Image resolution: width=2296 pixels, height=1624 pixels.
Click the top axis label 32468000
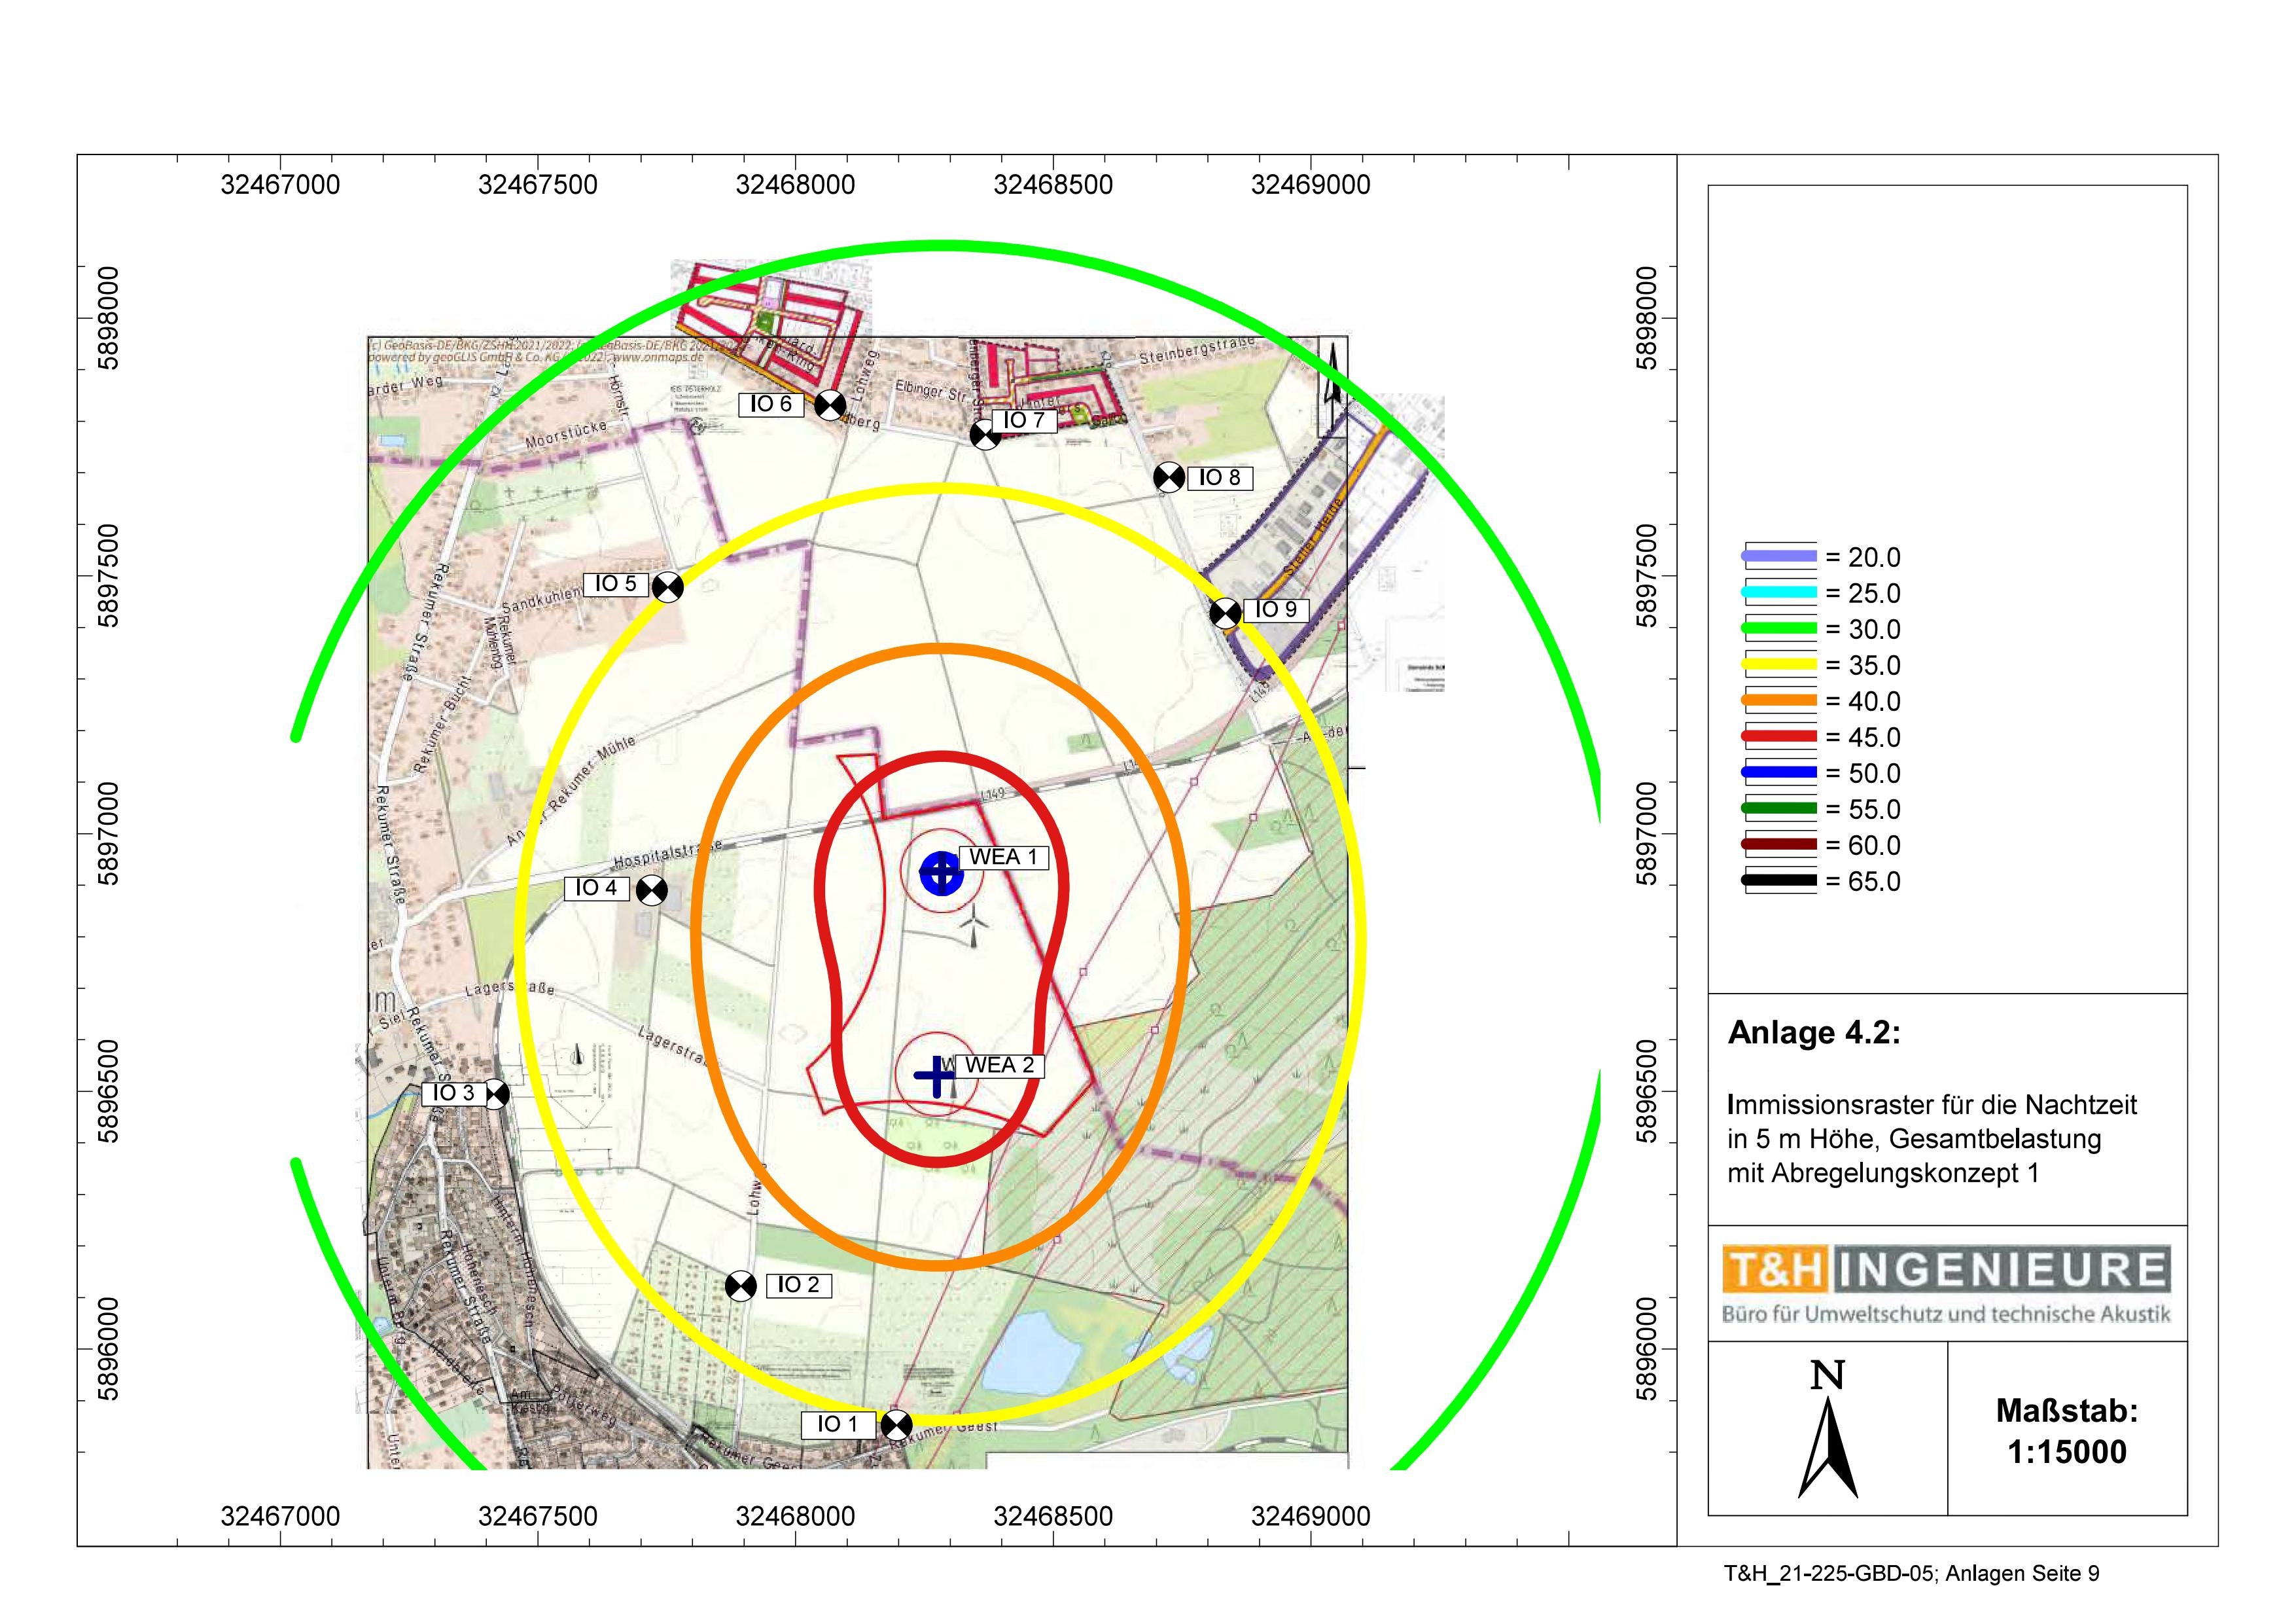[795, 185]
